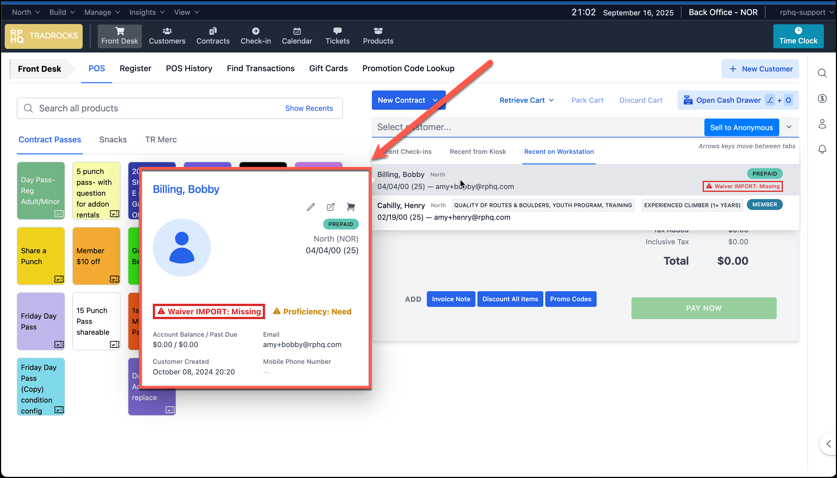The height and width of the screenshot is (478, 837).
Task: Click the dollar sign icon in right sidebar
Action: (822, 99)
